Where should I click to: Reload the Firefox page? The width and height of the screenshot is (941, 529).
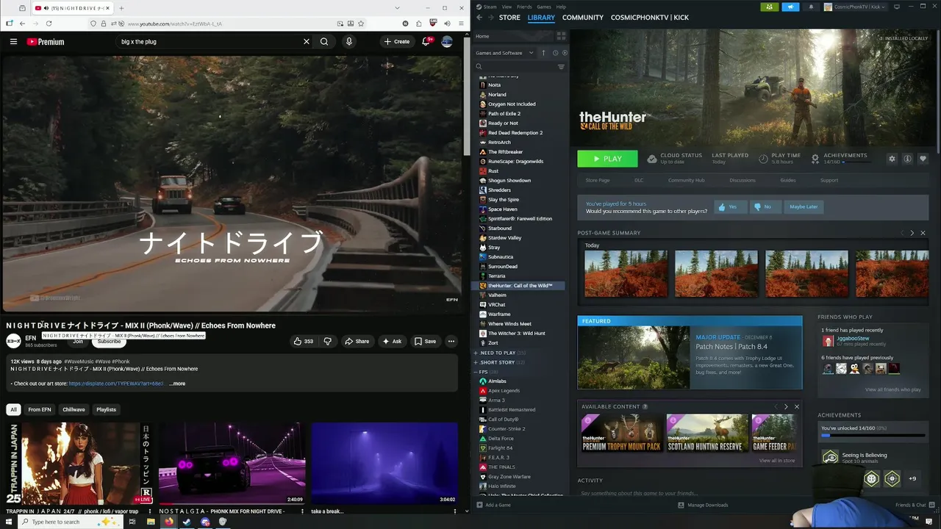[49, 24]
